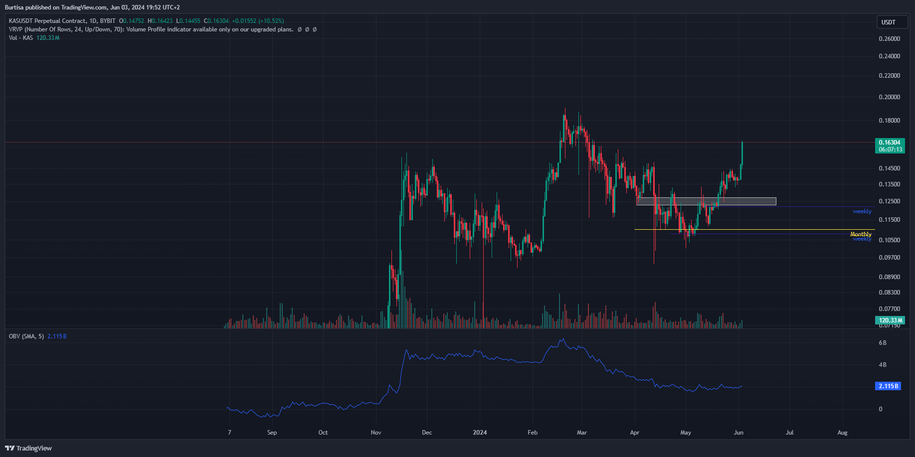Image resolution: width=915 pixels, height=457 pixels.
Task: Select the yellow Monthly level label
Action: 861,234
